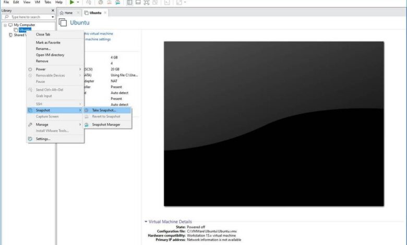Screen dimensions: 407x245
Task: Expand the Power submenu in the context menu
Action: [x=55, y=69]
